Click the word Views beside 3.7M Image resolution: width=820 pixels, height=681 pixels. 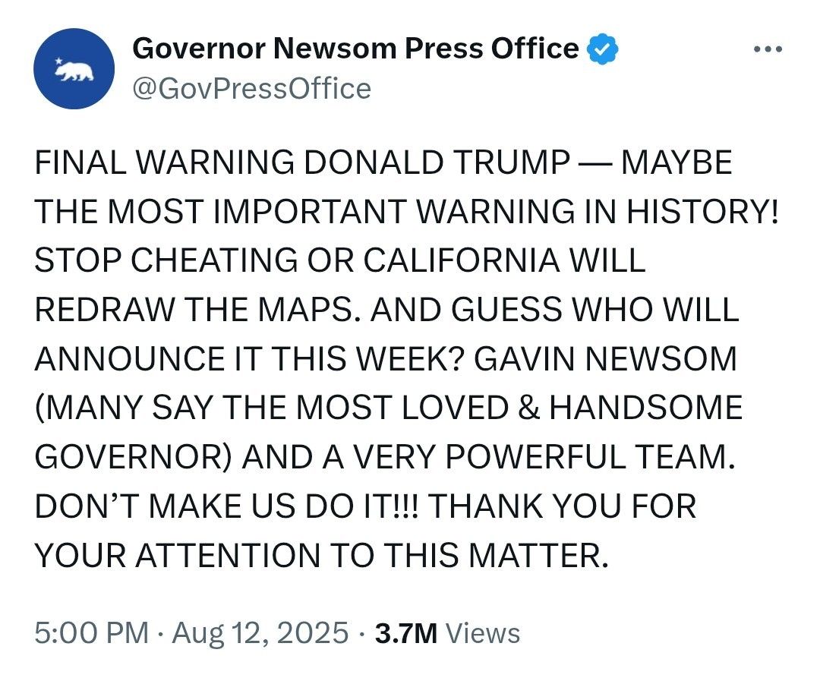483,633
